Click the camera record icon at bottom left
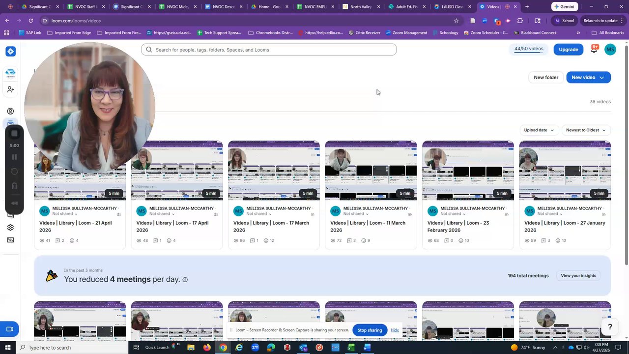 pos(9,329)
